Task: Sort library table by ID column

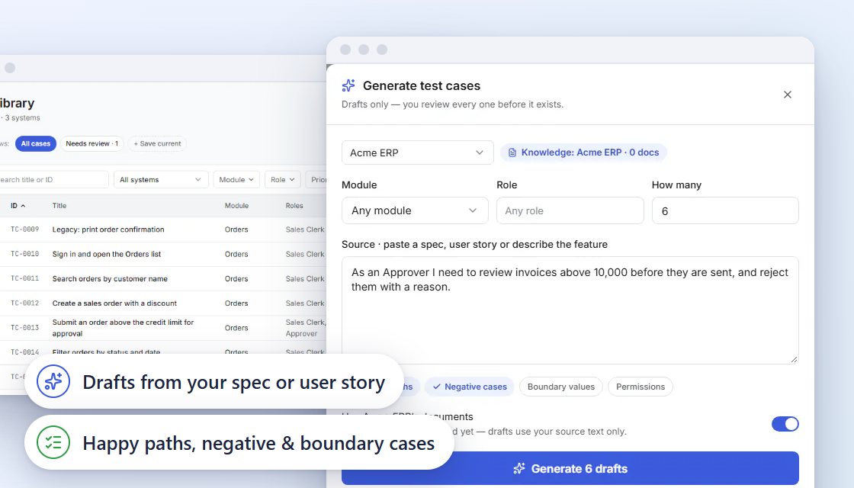Action: (18, 206)
